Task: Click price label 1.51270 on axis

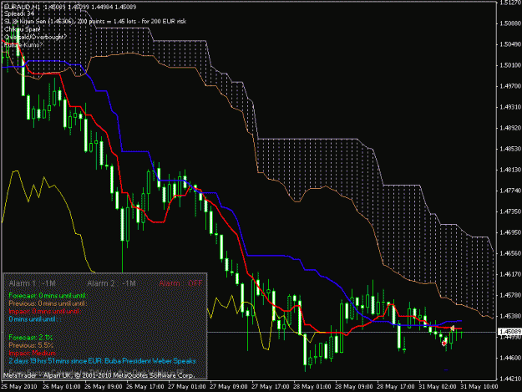Action: (x=510, y=3)
